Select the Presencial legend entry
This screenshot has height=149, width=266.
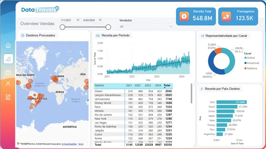click(x=252, y=63)
